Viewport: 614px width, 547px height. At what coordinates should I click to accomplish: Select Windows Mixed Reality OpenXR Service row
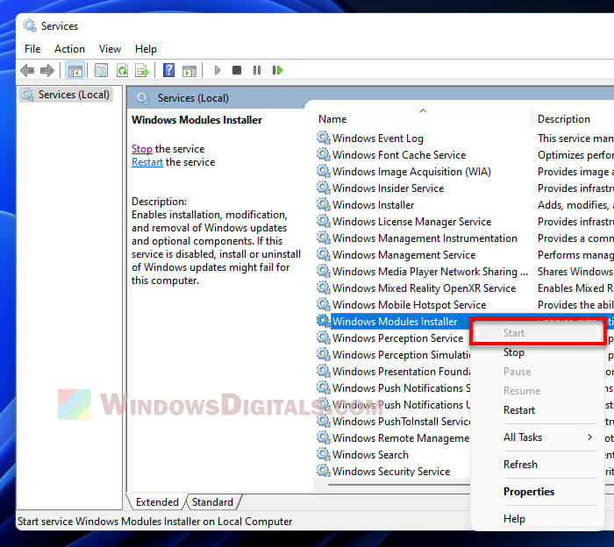(464, 288)
